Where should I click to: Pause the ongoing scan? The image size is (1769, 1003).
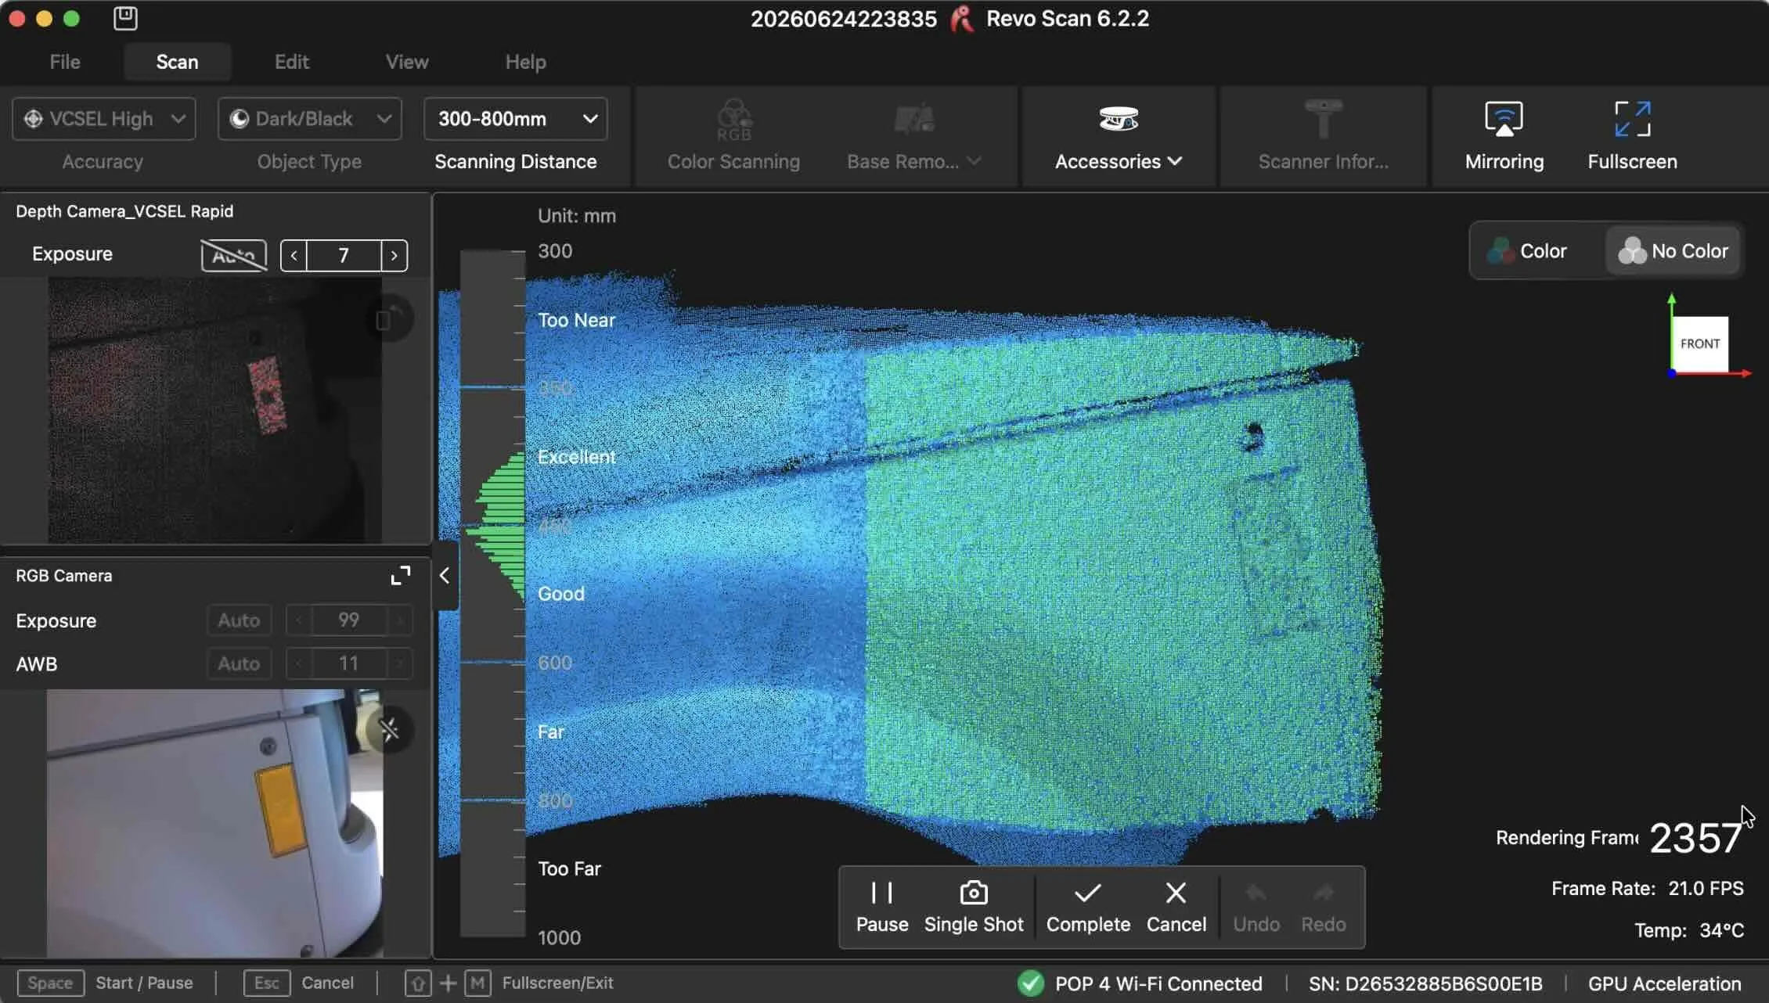[881, 908]
